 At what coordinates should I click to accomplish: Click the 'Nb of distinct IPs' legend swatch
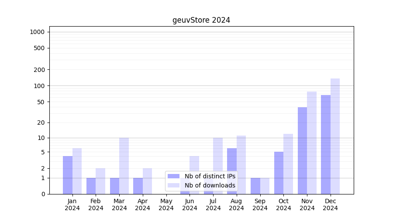173,176
